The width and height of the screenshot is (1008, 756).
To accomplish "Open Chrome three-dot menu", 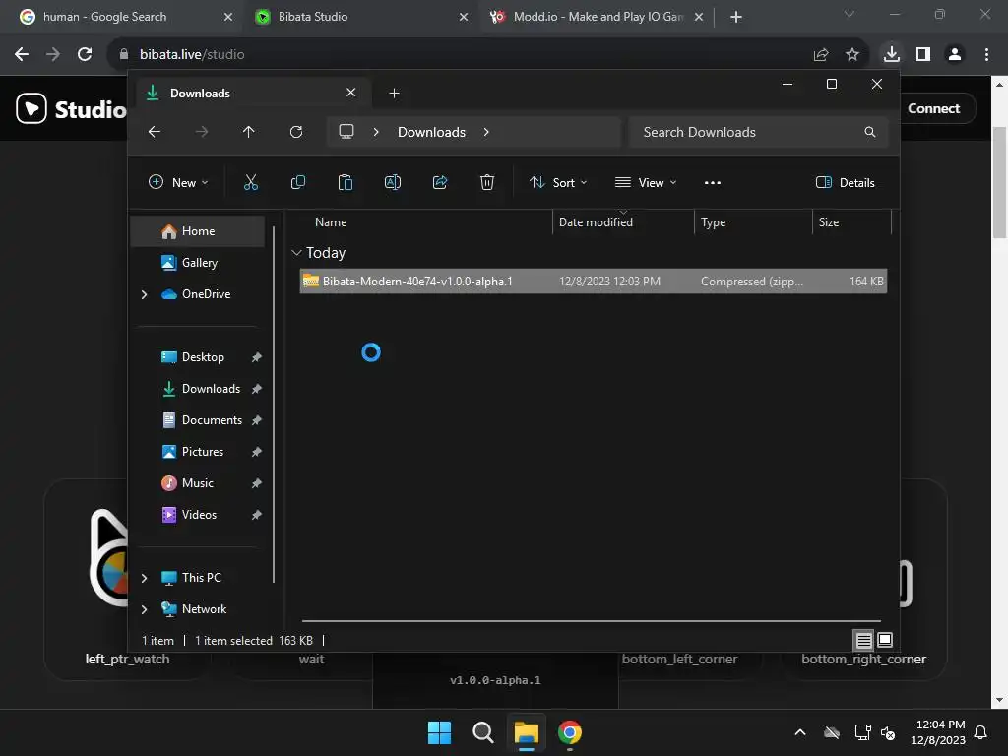I will 986,55.
